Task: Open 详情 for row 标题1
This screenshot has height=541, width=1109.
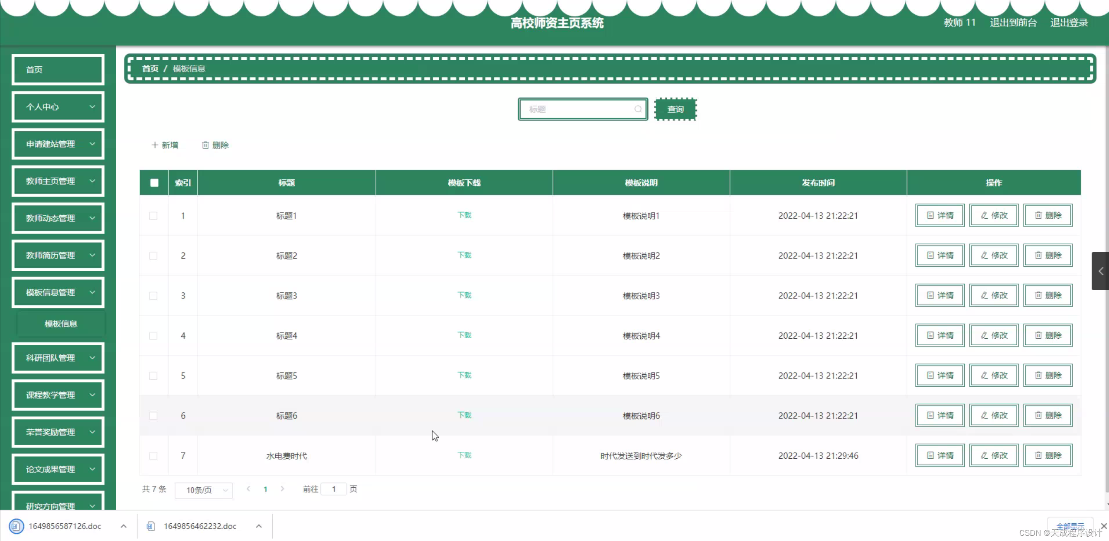Action: tap(940, 215)
